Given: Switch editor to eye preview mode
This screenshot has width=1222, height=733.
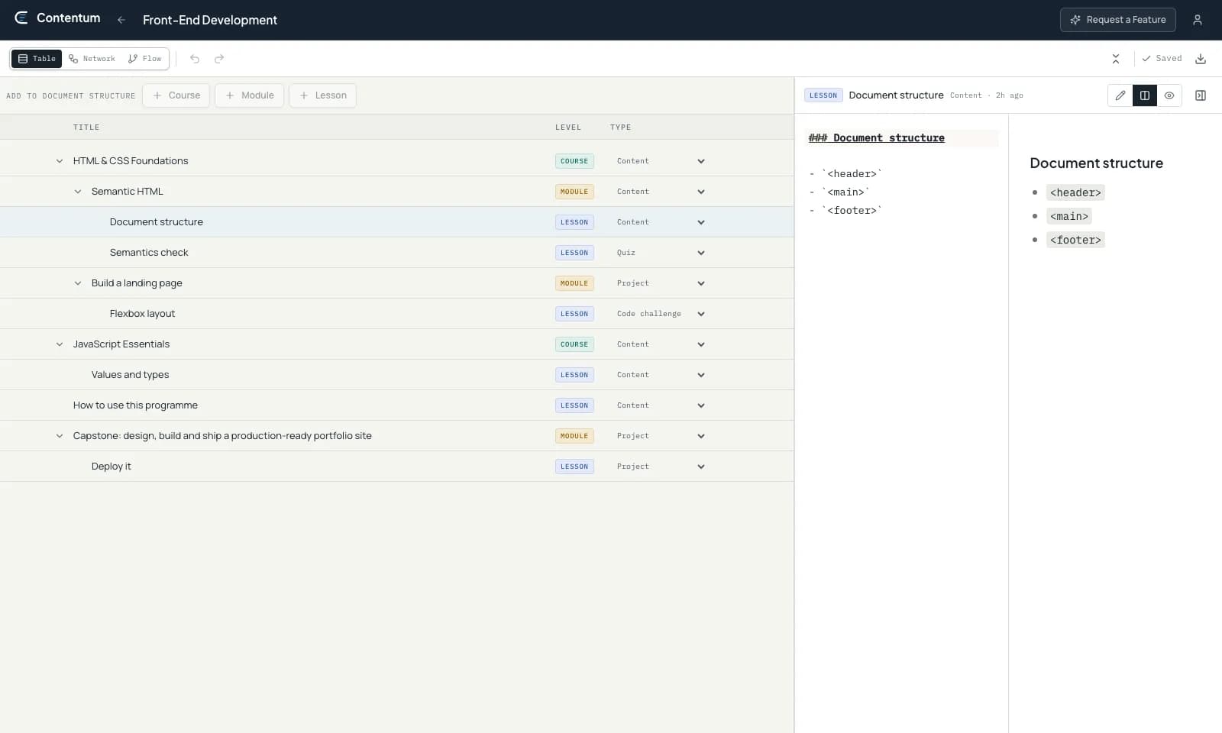Looking at the screenshot, I should (1169, 95).
